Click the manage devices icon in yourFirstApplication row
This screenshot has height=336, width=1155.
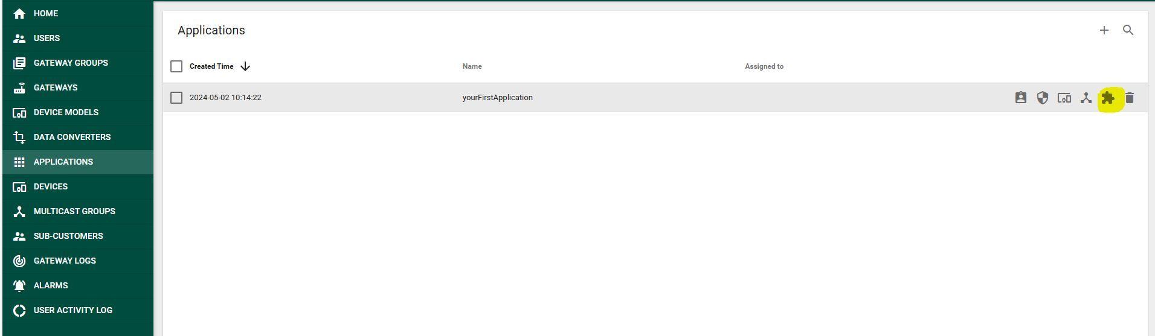tap(1064, 98)
